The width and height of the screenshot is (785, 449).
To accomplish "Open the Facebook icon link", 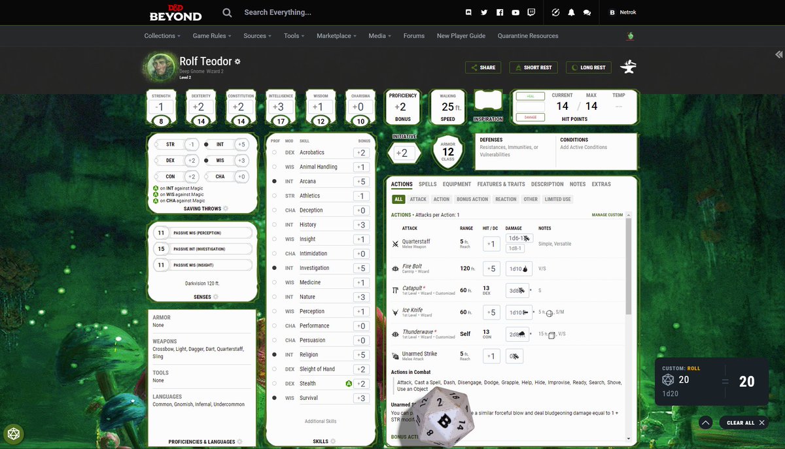I will [500, 12].
